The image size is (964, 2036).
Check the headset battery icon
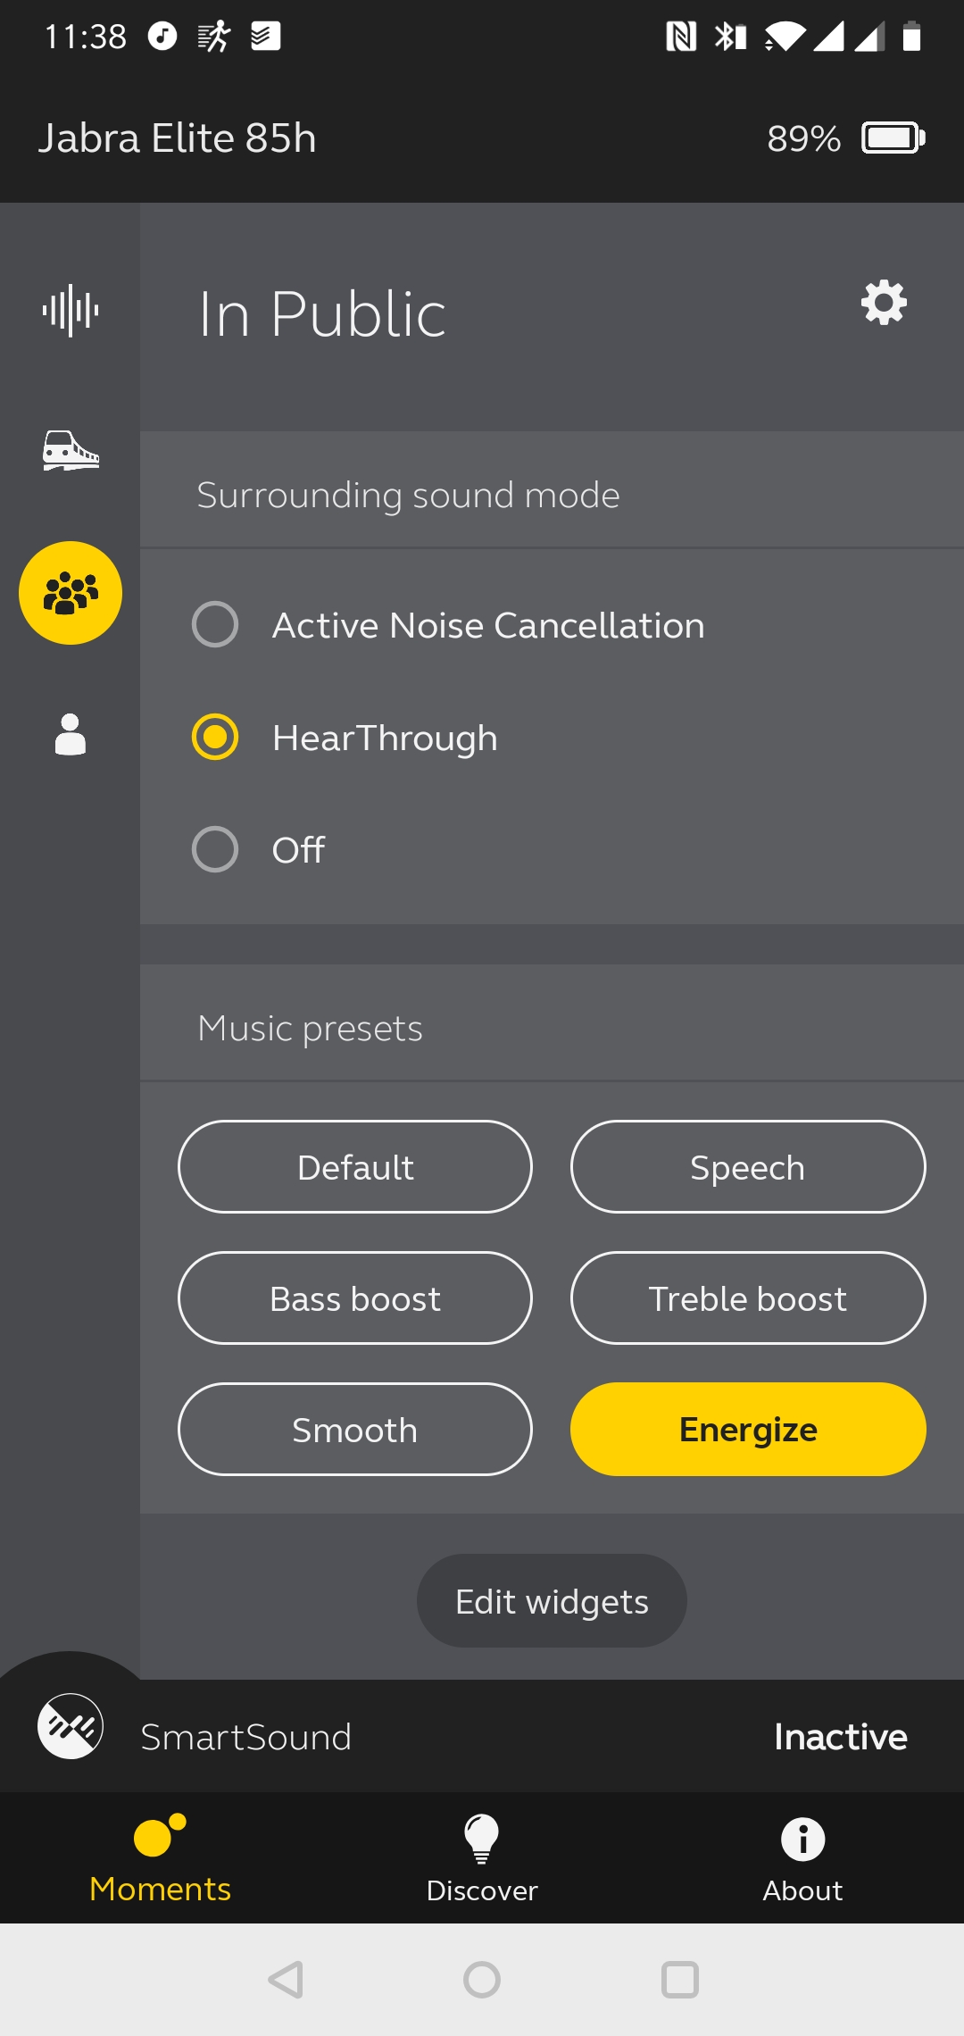pos(893,138)
